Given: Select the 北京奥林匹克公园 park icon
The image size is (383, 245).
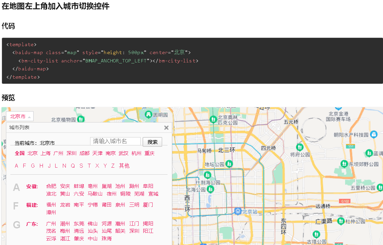Looking at the screenshot, I should (213, 119).
